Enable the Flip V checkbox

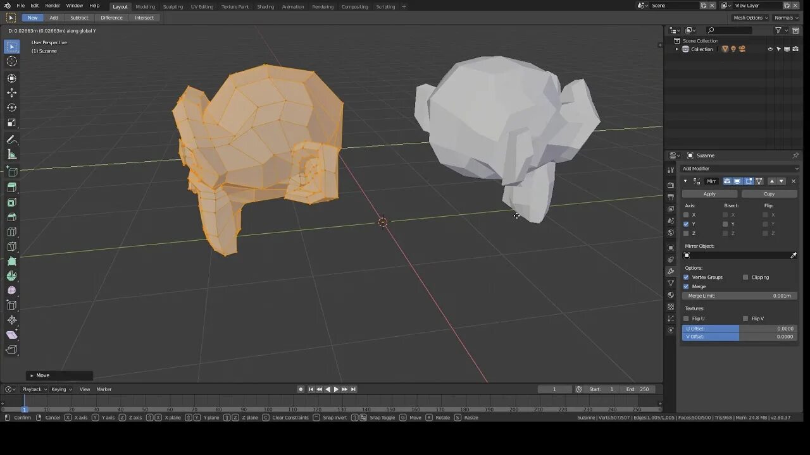[745, 318]
